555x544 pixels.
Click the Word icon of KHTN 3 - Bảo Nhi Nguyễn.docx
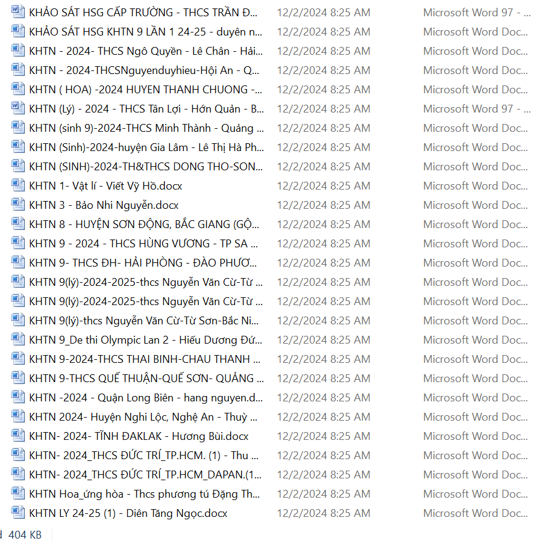coord(18,205)
